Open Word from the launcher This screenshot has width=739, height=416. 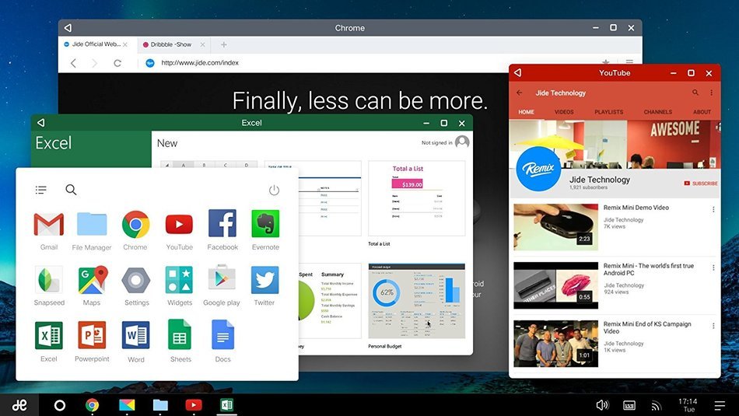point(135,335)
